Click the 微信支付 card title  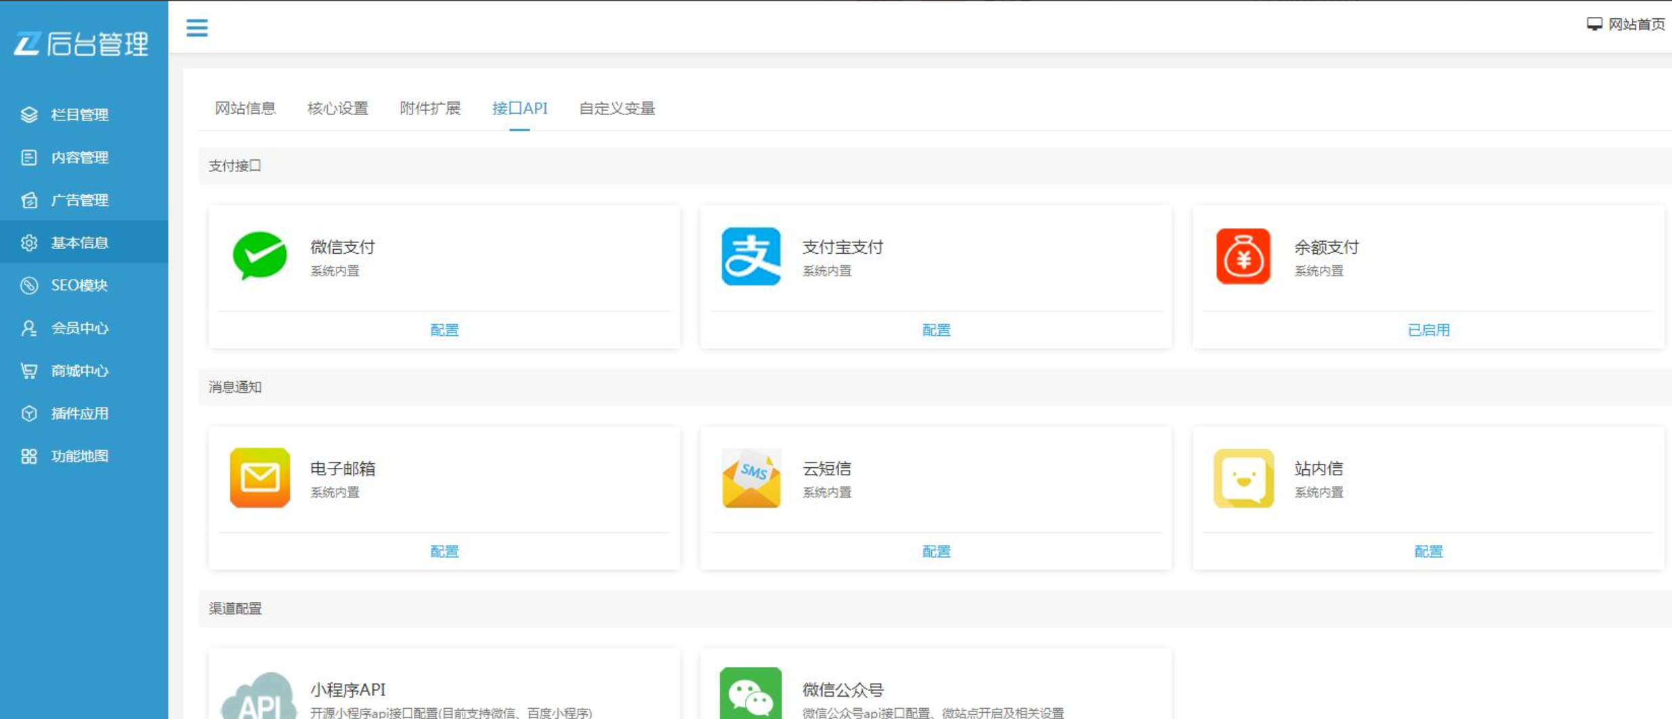pyautogui.click(x=343, y=247)
